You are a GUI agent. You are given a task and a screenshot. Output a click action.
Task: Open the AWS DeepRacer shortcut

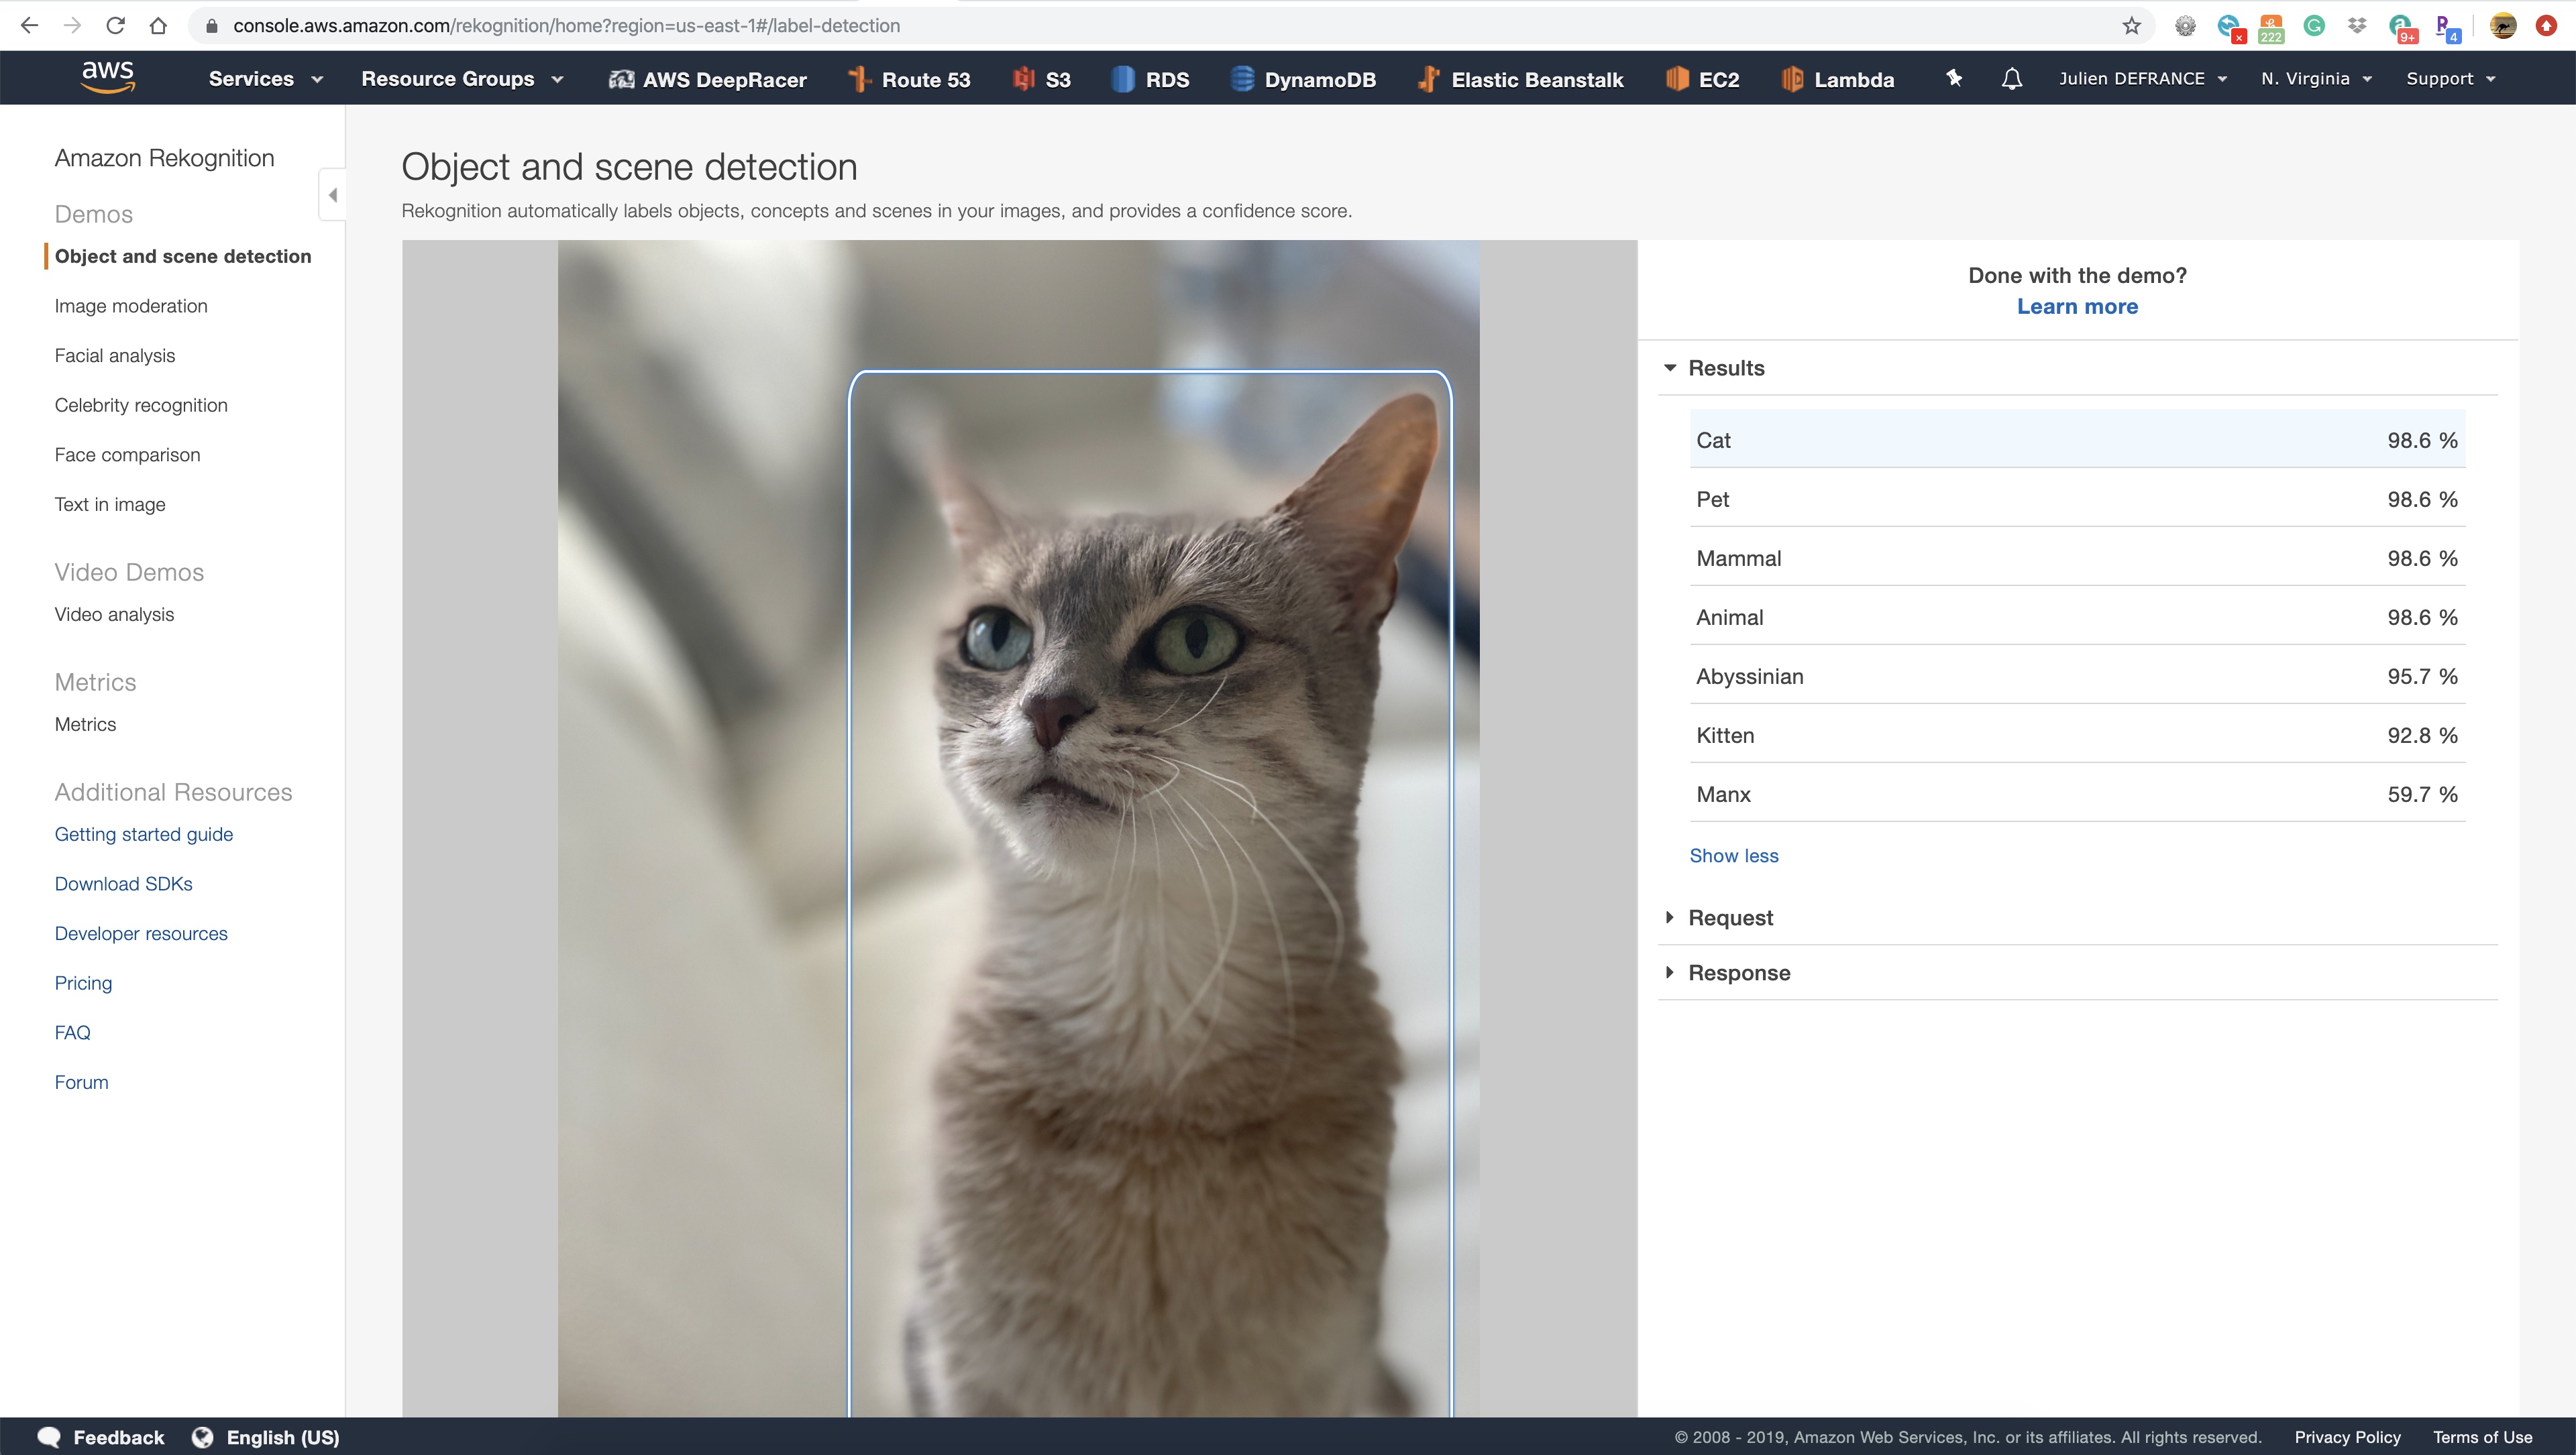click(708, 79)
